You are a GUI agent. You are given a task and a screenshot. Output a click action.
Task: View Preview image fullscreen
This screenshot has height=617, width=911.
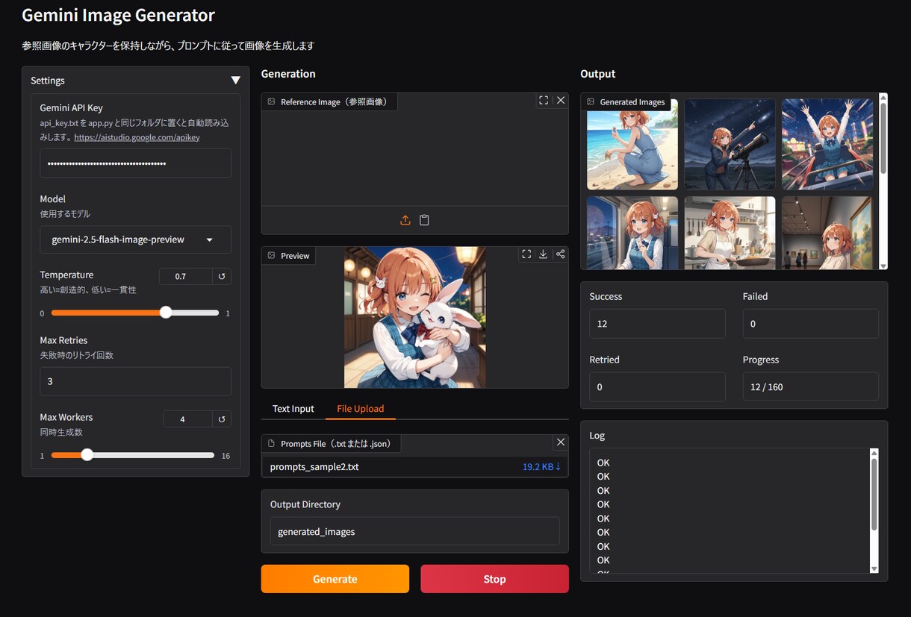pyautogui.click(x=526, y=254)
